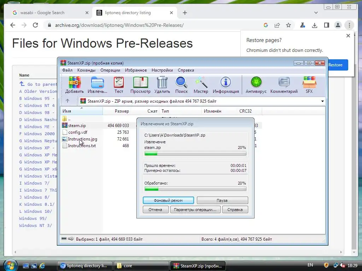362x271 pixels.
Task: Go back in the browser
Action: (x=13, y=25)
